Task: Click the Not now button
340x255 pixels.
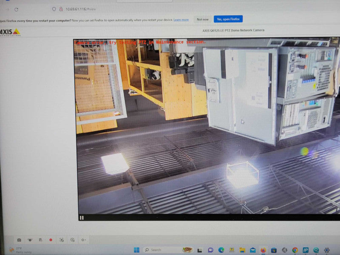Action: point(203,19)
